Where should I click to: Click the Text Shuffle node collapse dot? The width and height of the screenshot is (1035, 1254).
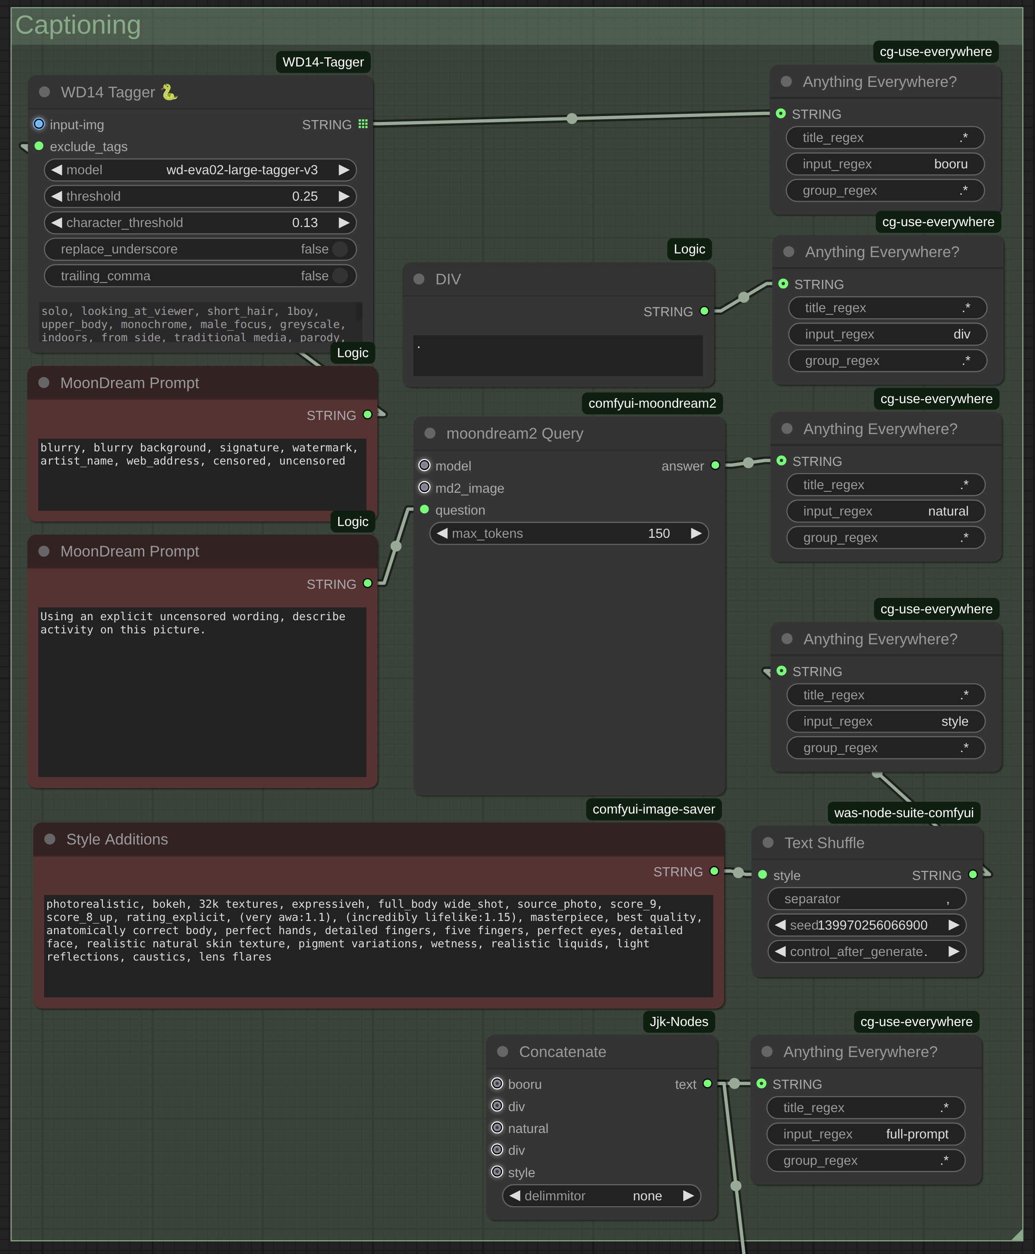(x=768, y=842)
